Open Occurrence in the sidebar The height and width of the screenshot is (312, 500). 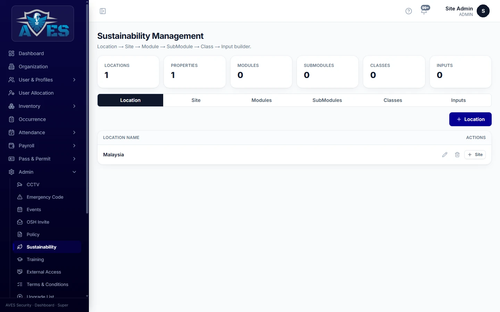(x=42, y=119)
